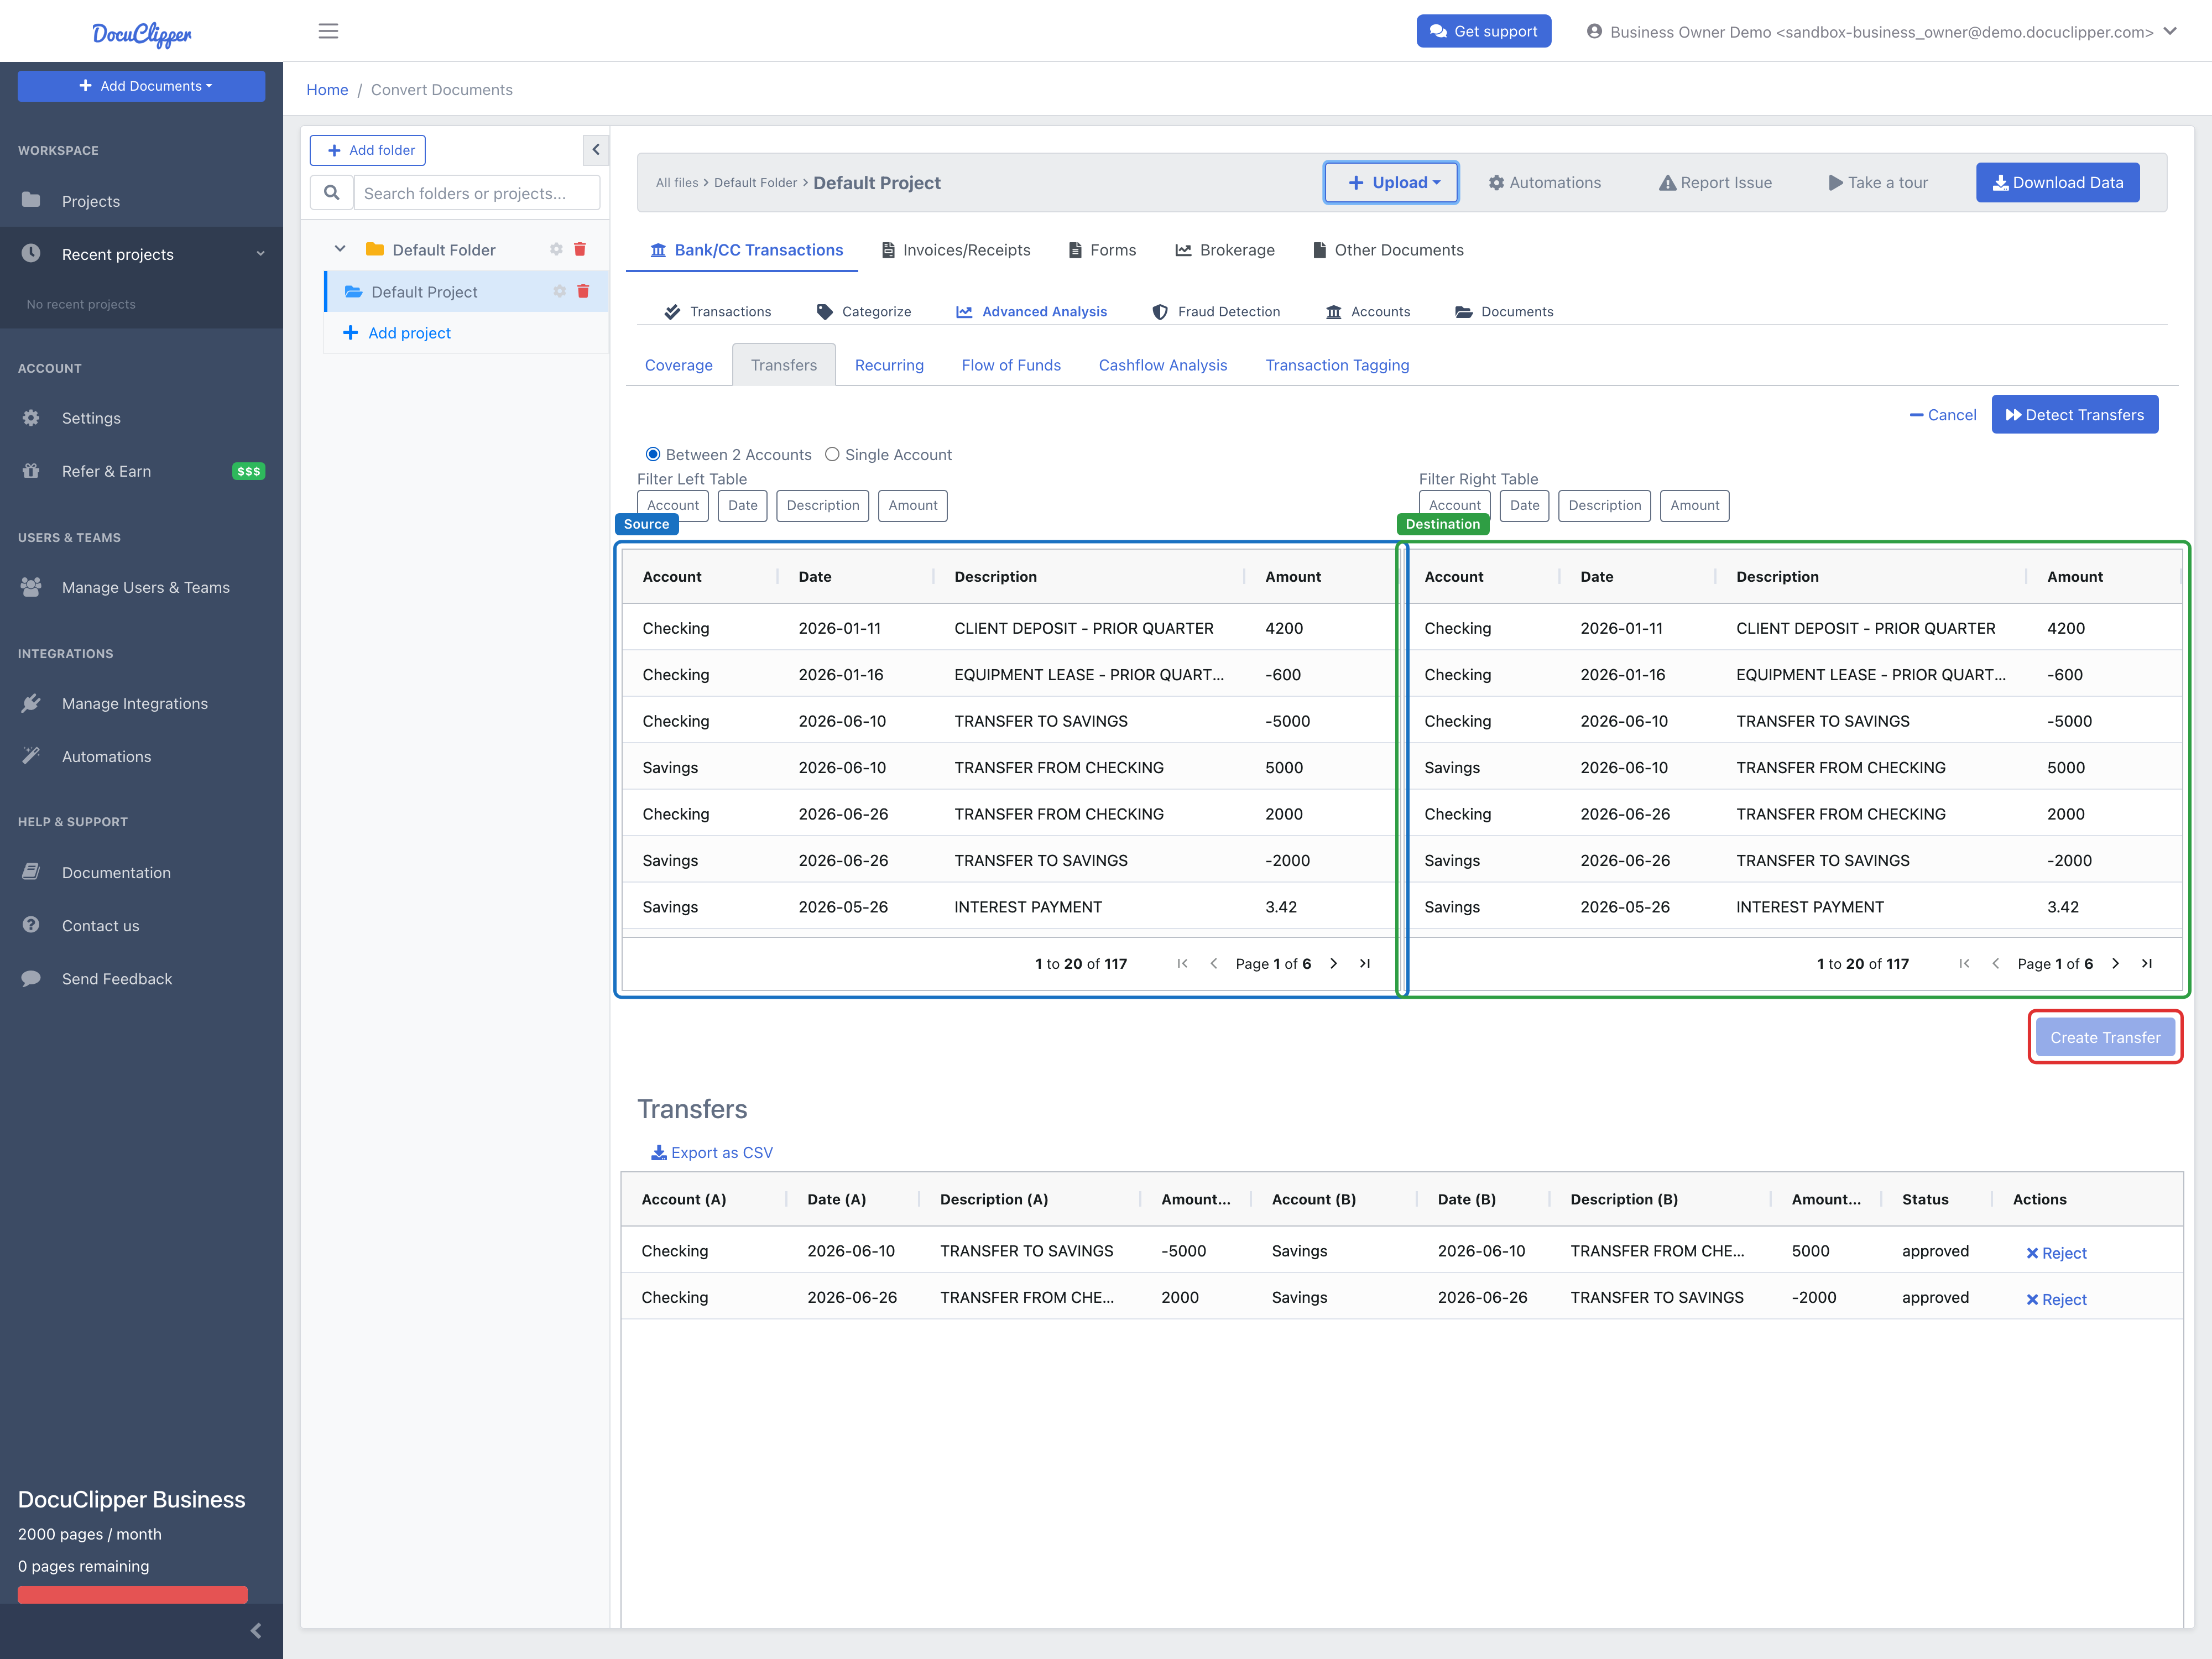Click Home breadcrumb link

click(x=327, y=89)
